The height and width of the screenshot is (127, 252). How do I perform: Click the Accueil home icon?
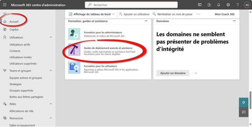point(5,21)
